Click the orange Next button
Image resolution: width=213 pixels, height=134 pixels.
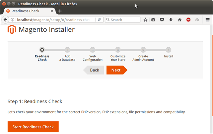117,70
